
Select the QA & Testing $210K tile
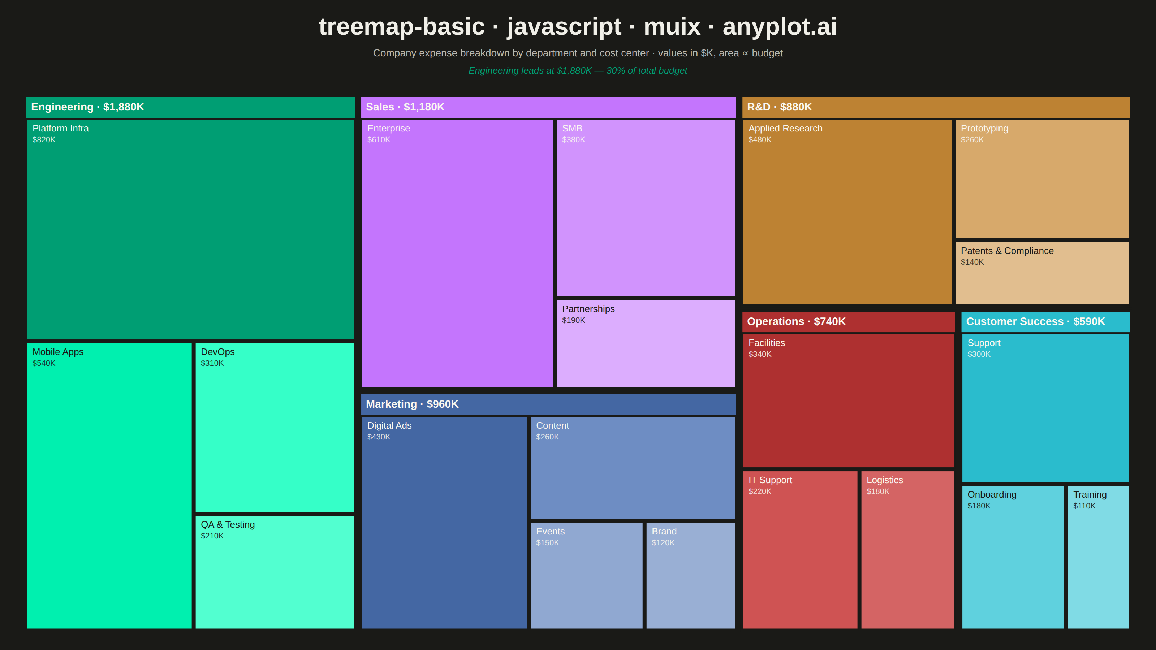[275, 572]
